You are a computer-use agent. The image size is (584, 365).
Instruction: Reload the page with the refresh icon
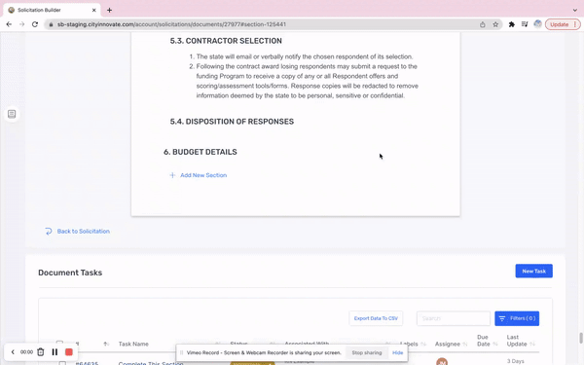pos(35,24)
